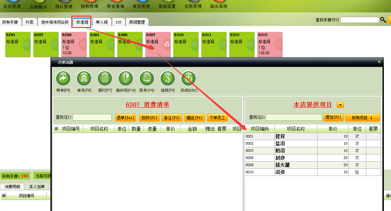Click the 查找[G] item search field
The height and width of the screenshot is (211, 391).
pos(294,117)
